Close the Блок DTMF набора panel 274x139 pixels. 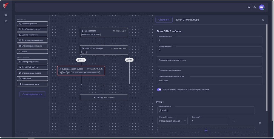pyautogui.click(x=263, y=20)
